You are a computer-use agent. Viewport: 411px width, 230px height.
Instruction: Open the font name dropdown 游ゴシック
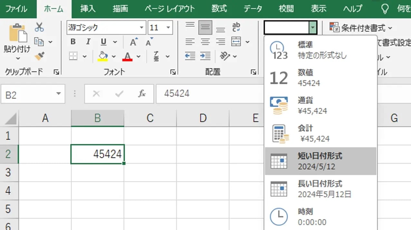142,28
